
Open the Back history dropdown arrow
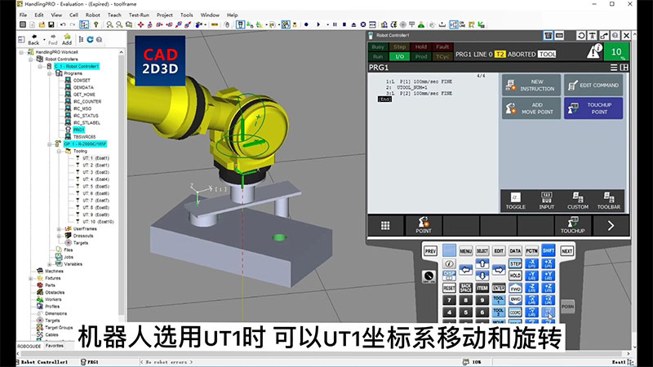click(x=44, y=39)
